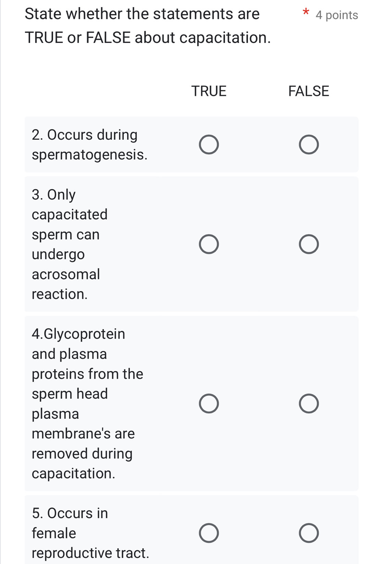Click the word 'spermatogenesis.'

90,155
